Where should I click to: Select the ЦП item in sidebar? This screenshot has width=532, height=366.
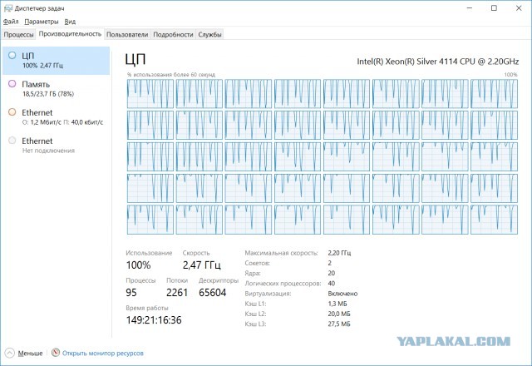[x=56, y=61]
